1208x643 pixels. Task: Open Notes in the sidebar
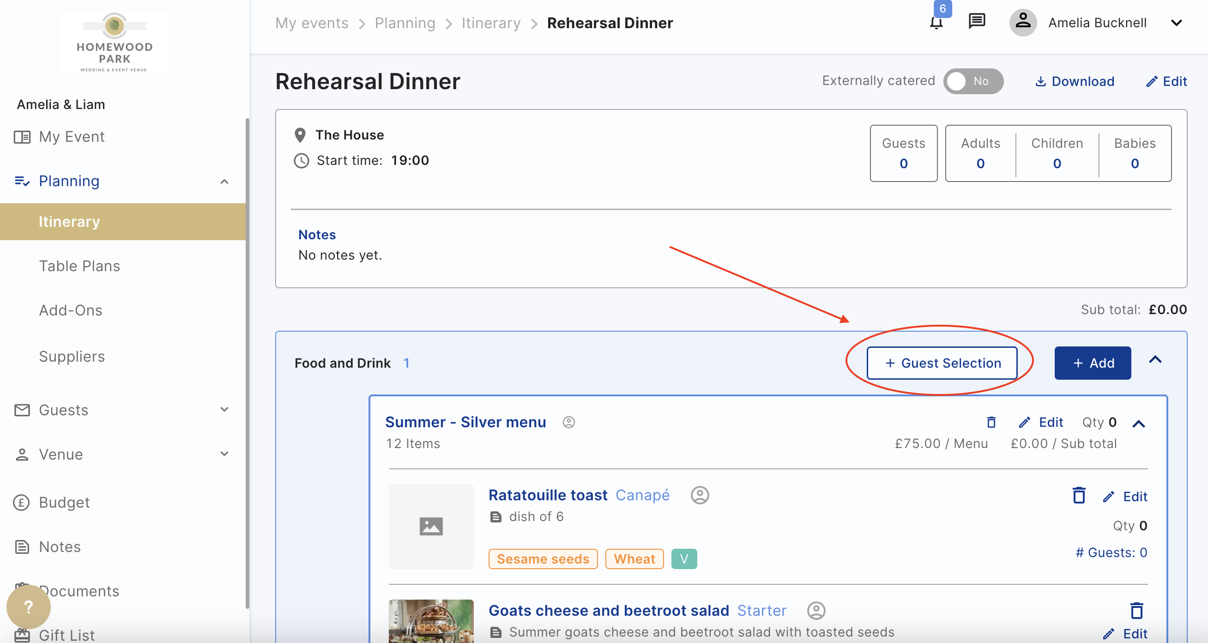60,546
